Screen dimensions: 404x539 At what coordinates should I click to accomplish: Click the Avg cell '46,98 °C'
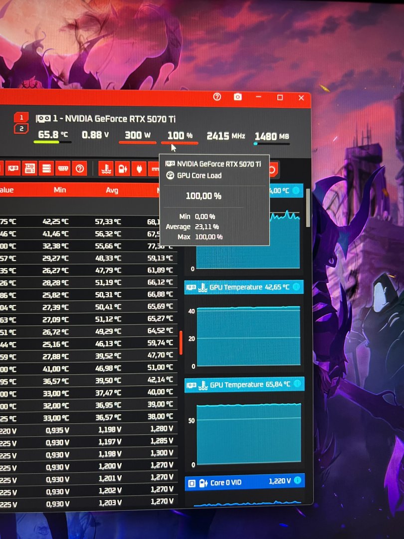click(108, 368)
